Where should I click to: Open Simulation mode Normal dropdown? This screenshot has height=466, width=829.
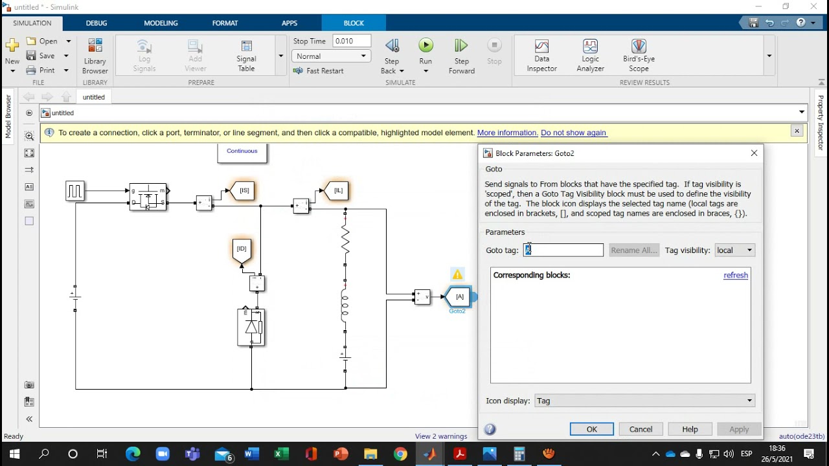(332, 56)
